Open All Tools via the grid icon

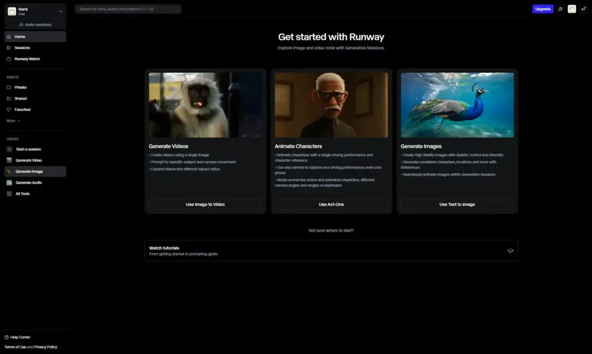[x=9, y=194]
